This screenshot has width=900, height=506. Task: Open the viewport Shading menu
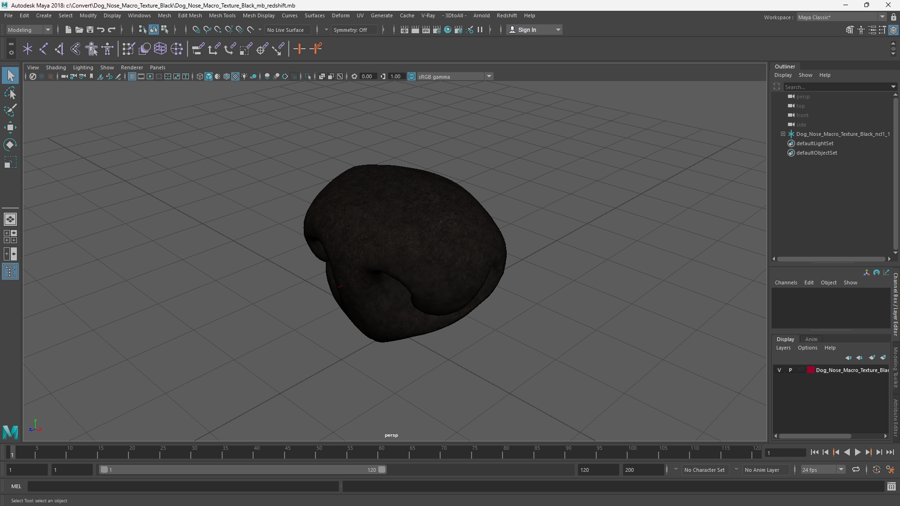[x=56, y=67]
